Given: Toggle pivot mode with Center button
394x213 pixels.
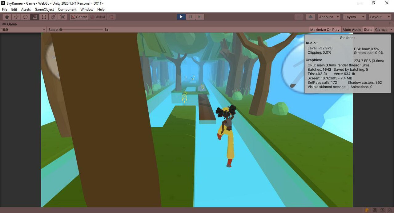Looking at the screenshot, I should coord(79,17).
